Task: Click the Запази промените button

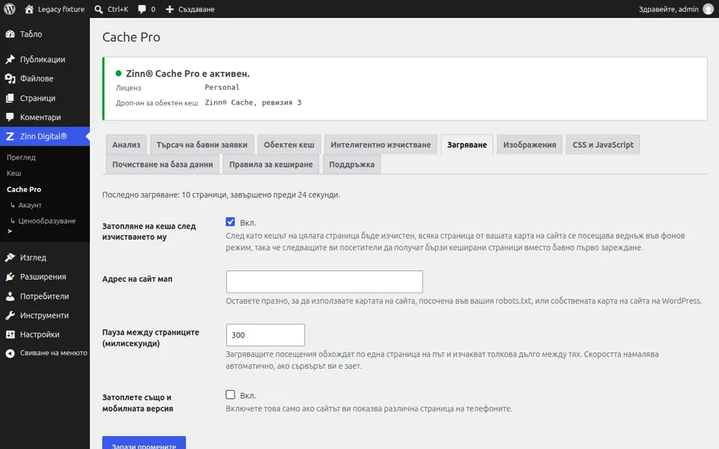Action: point(144,443)
